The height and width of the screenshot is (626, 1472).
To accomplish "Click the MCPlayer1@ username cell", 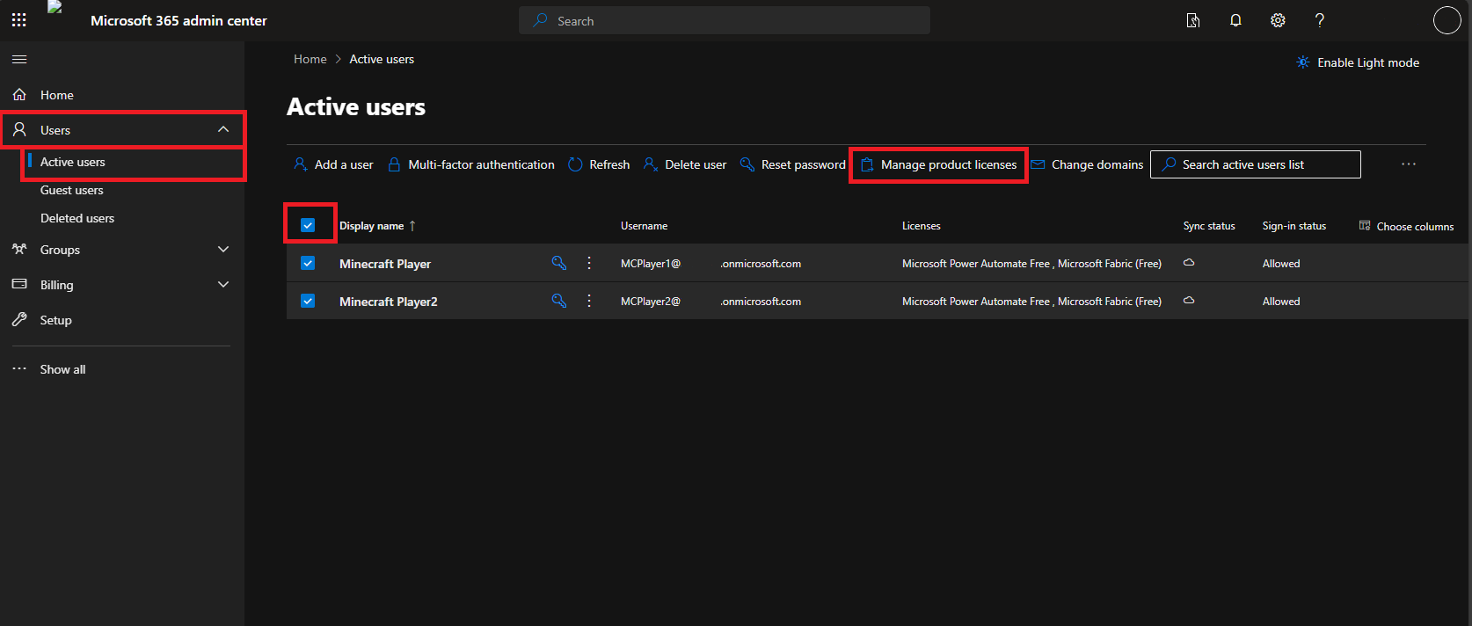I will tap(711, 264).
